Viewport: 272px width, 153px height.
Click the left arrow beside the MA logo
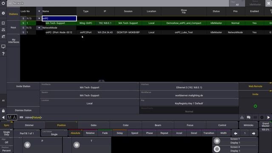point(3,117)
